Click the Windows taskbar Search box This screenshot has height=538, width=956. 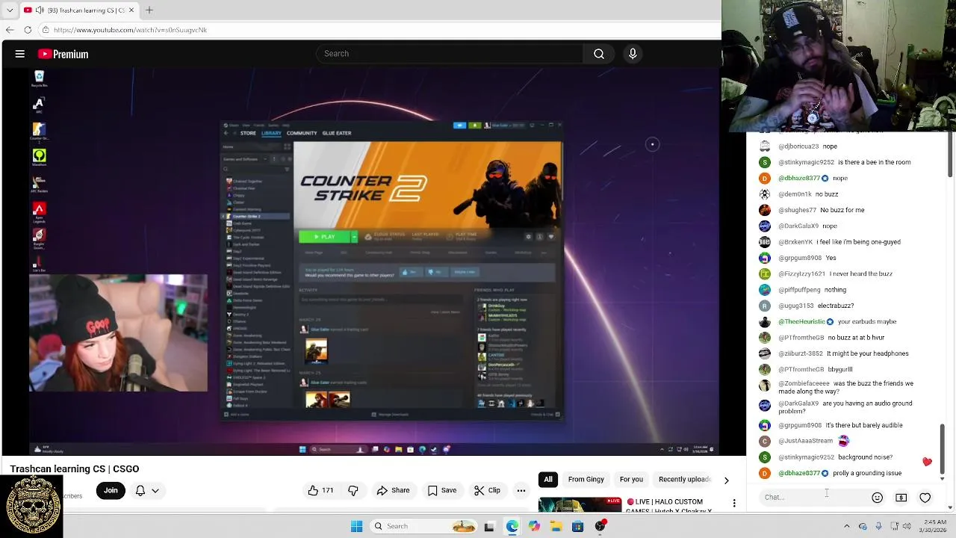point(425,526)
